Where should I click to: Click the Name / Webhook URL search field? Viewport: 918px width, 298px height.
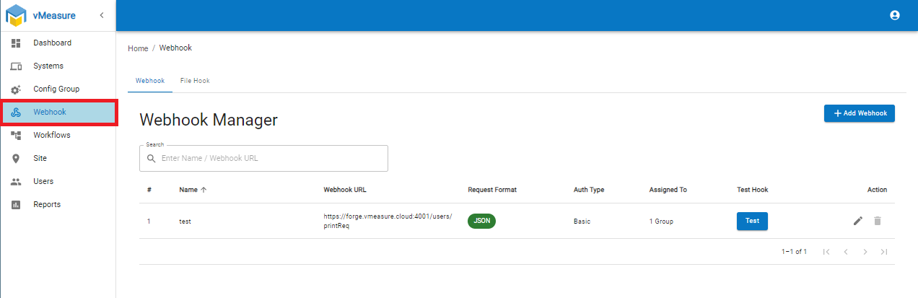click(271, 158)
